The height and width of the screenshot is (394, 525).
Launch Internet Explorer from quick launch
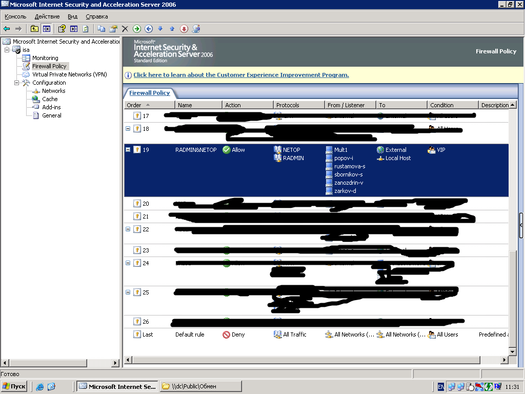pyautogui.click(x=40, y=387)
